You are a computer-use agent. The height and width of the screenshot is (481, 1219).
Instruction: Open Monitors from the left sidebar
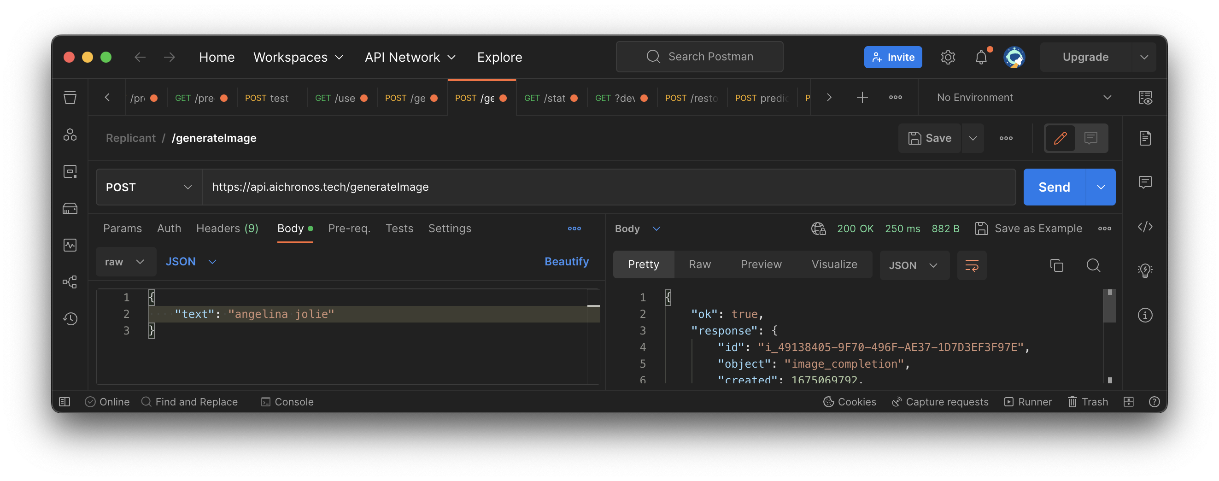[70, 245]
